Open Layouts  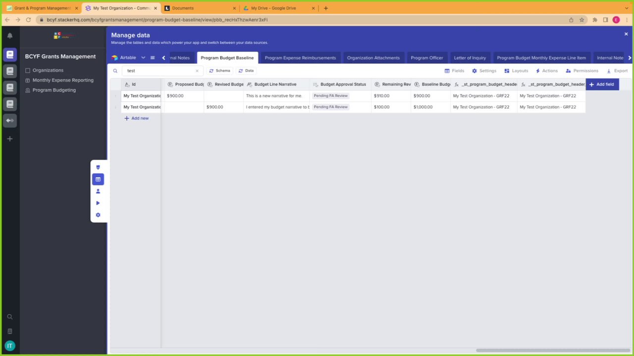click(516, 71)
